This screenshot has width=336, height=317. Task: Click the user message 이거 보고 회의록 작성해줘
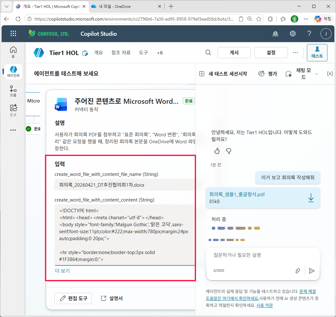288,177
